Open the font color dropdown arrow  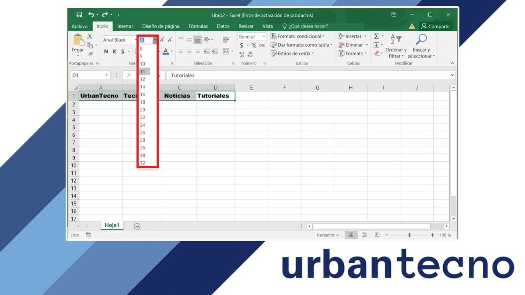172,51
